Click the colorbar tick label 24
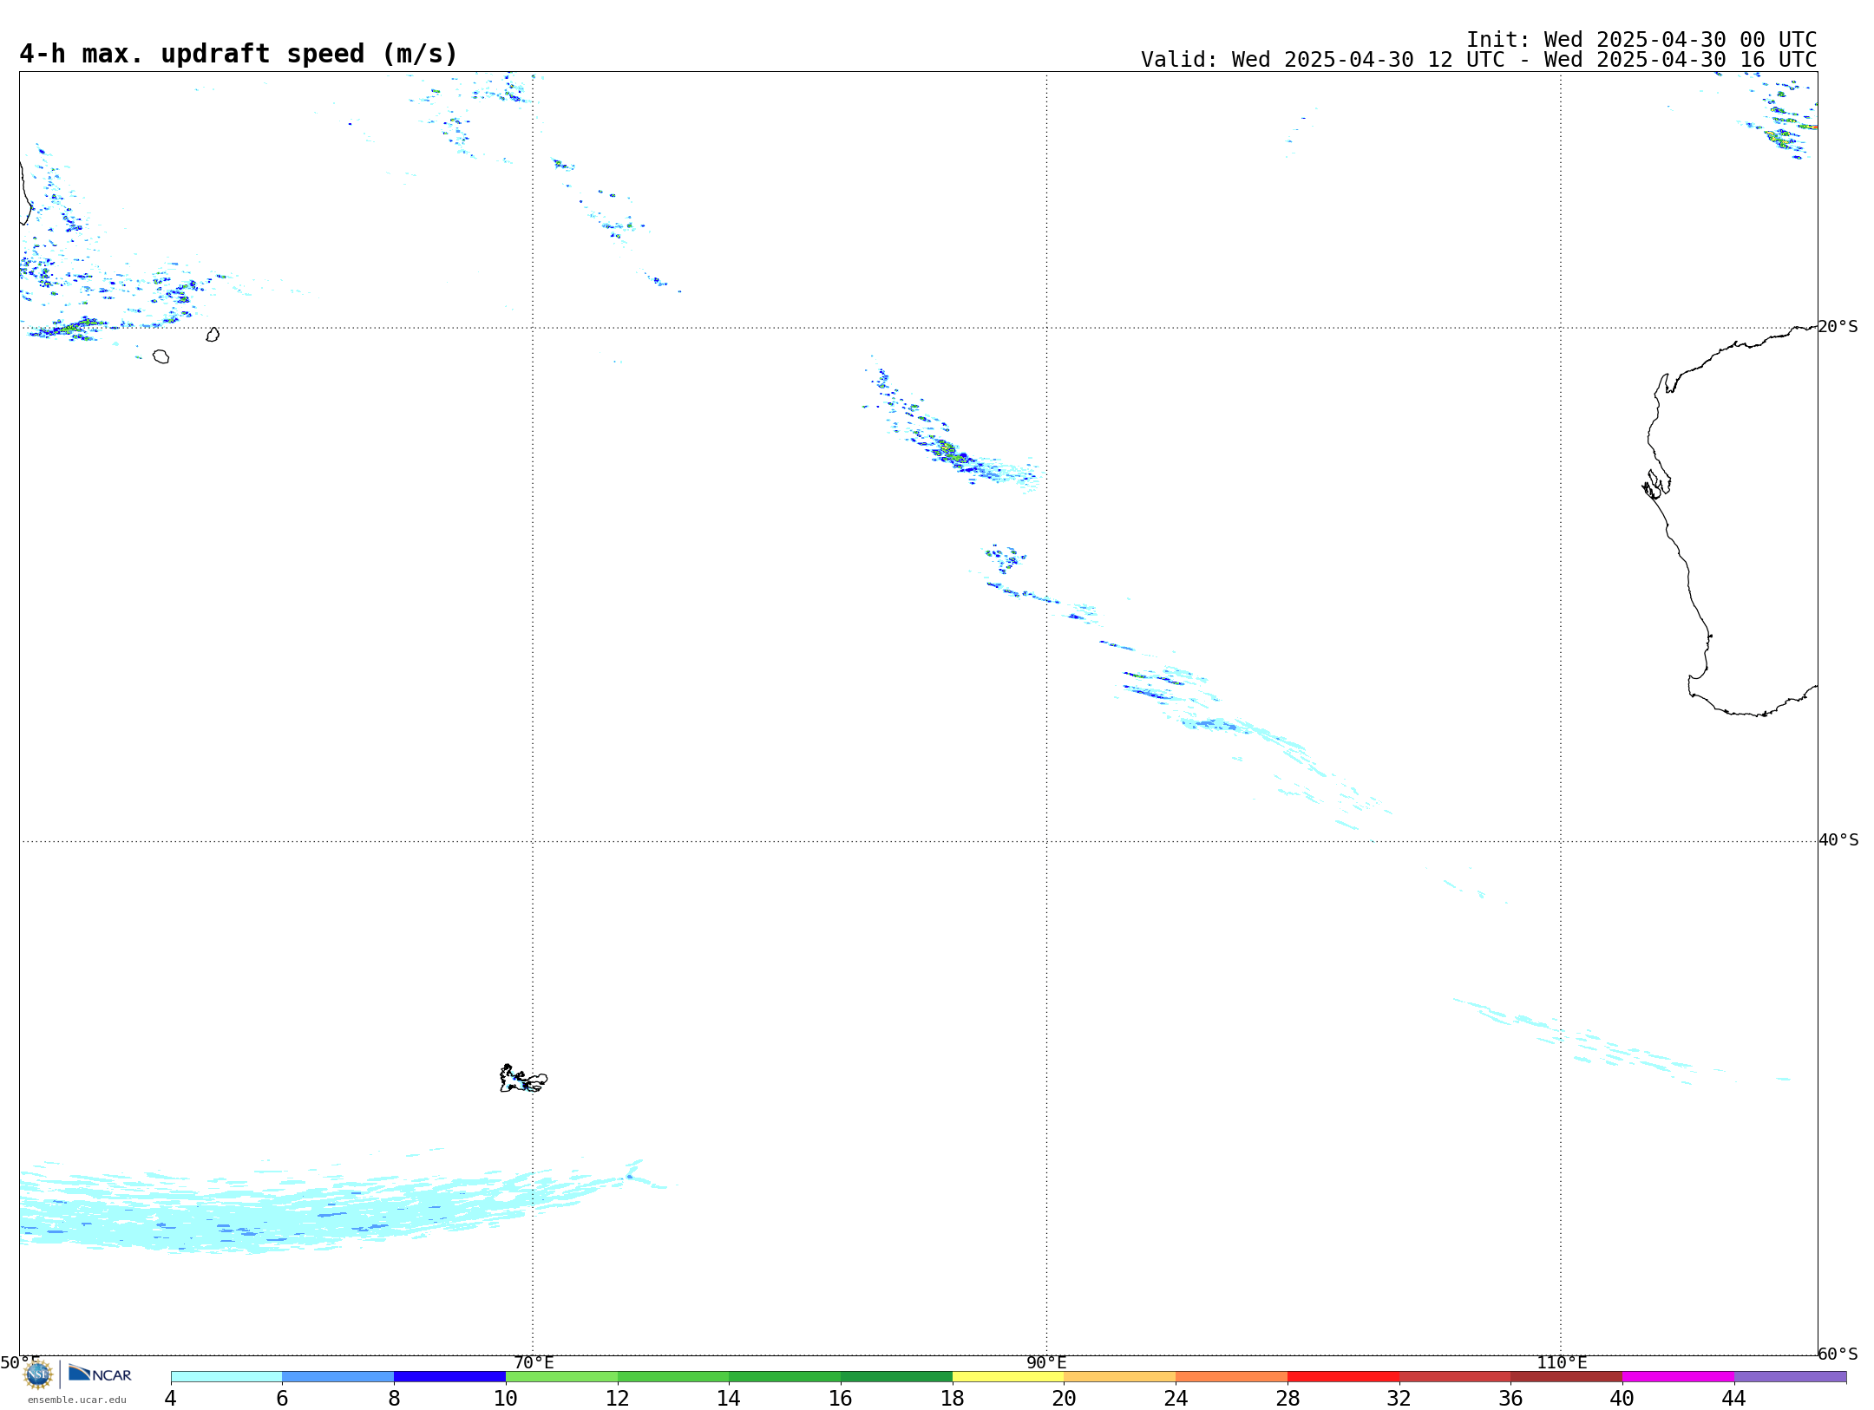 [x=1176, y=1399]
